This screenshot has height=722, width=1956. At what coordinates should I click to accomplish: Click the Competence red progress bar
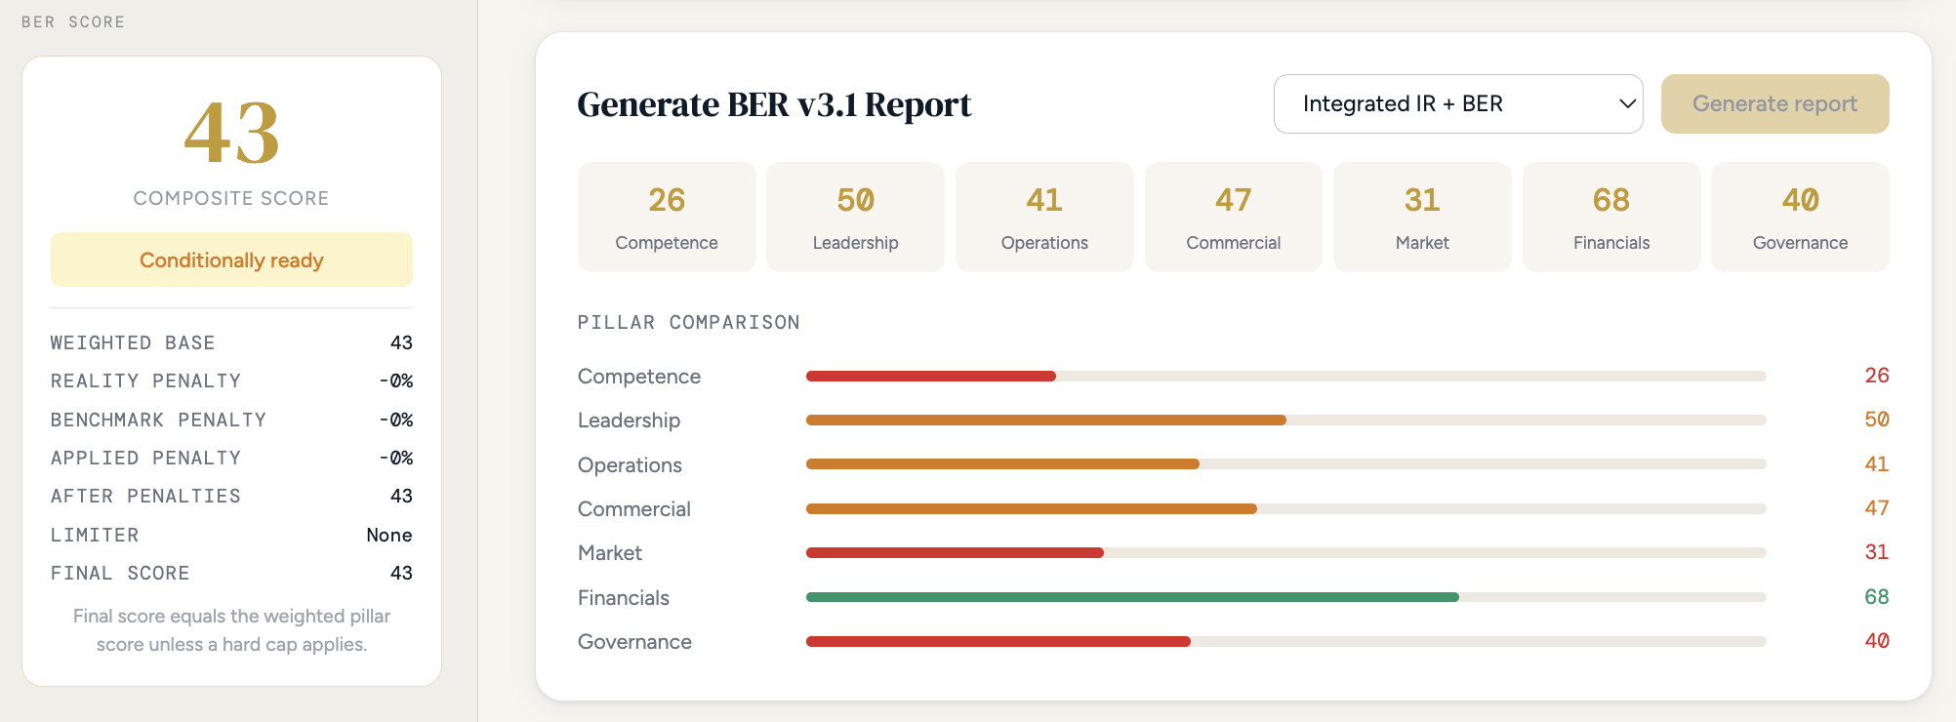click(x=931, y=376)
